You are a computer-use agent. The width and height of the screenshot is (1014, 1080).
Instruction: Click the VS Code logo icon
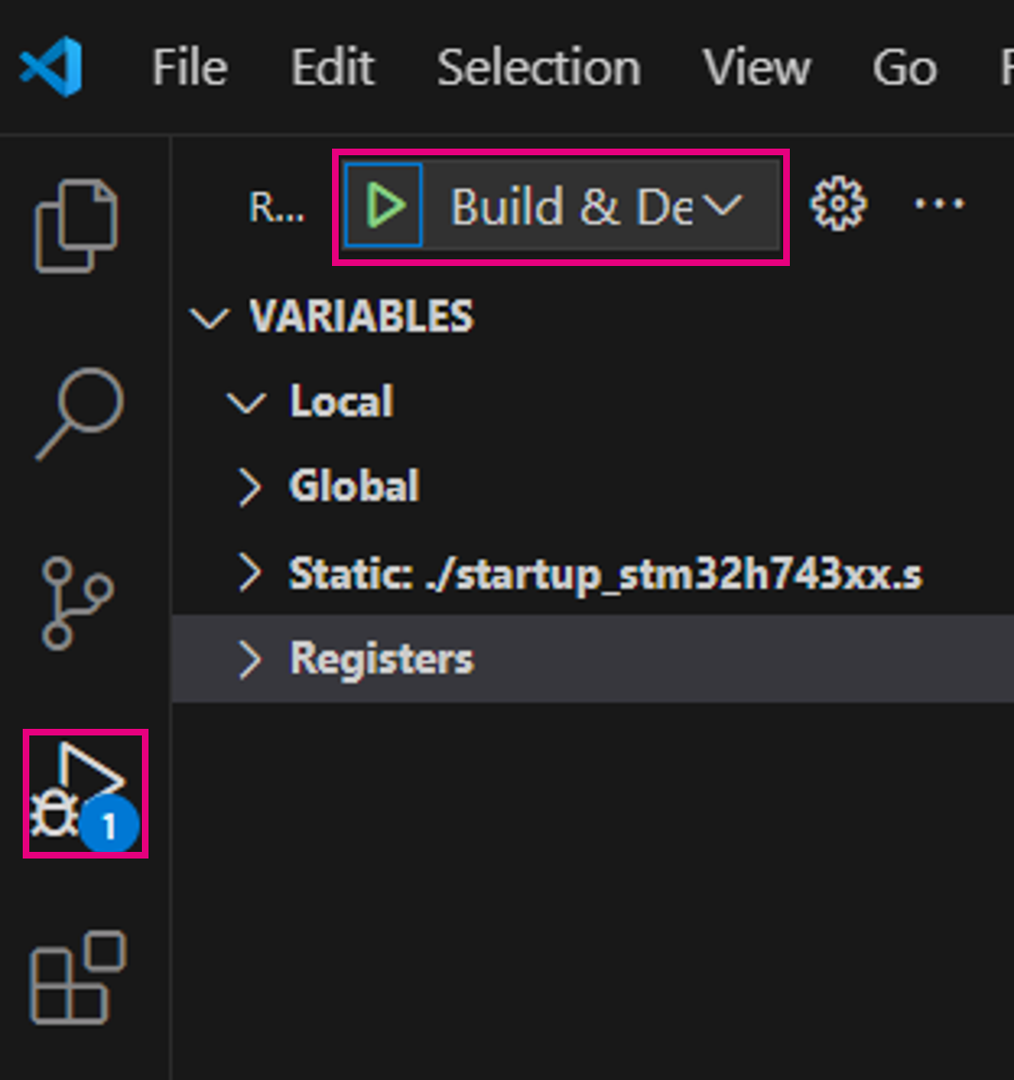point(51,67)
